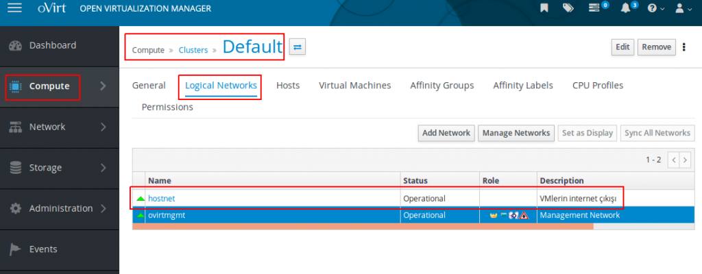This screenshot has width=702, height=274.
Task: Click the Storage database icon
Action: pos(15,168)
